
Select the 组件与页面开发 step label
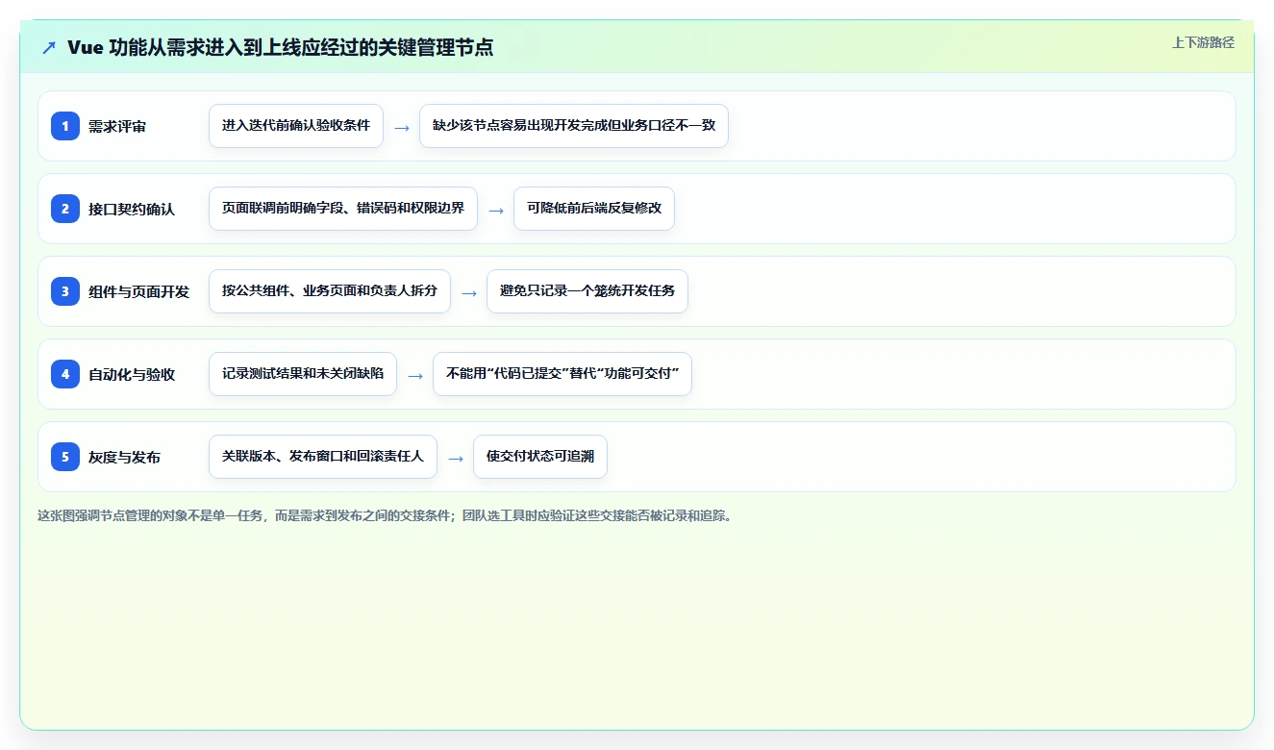coord(138,292)
